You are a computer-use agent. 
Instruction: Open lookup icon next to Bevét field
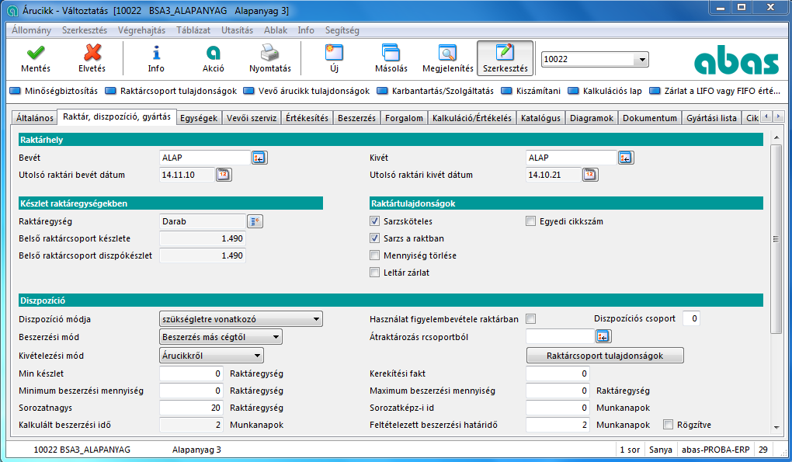coord(259,158)
